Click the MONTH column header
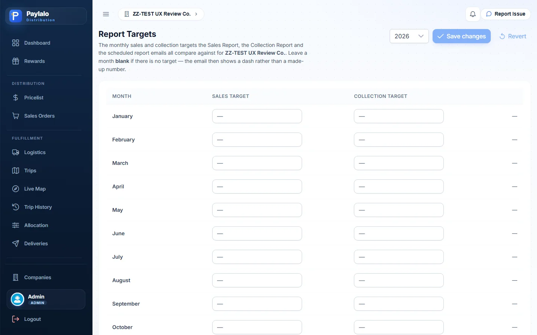 click(x=122, y=96)
